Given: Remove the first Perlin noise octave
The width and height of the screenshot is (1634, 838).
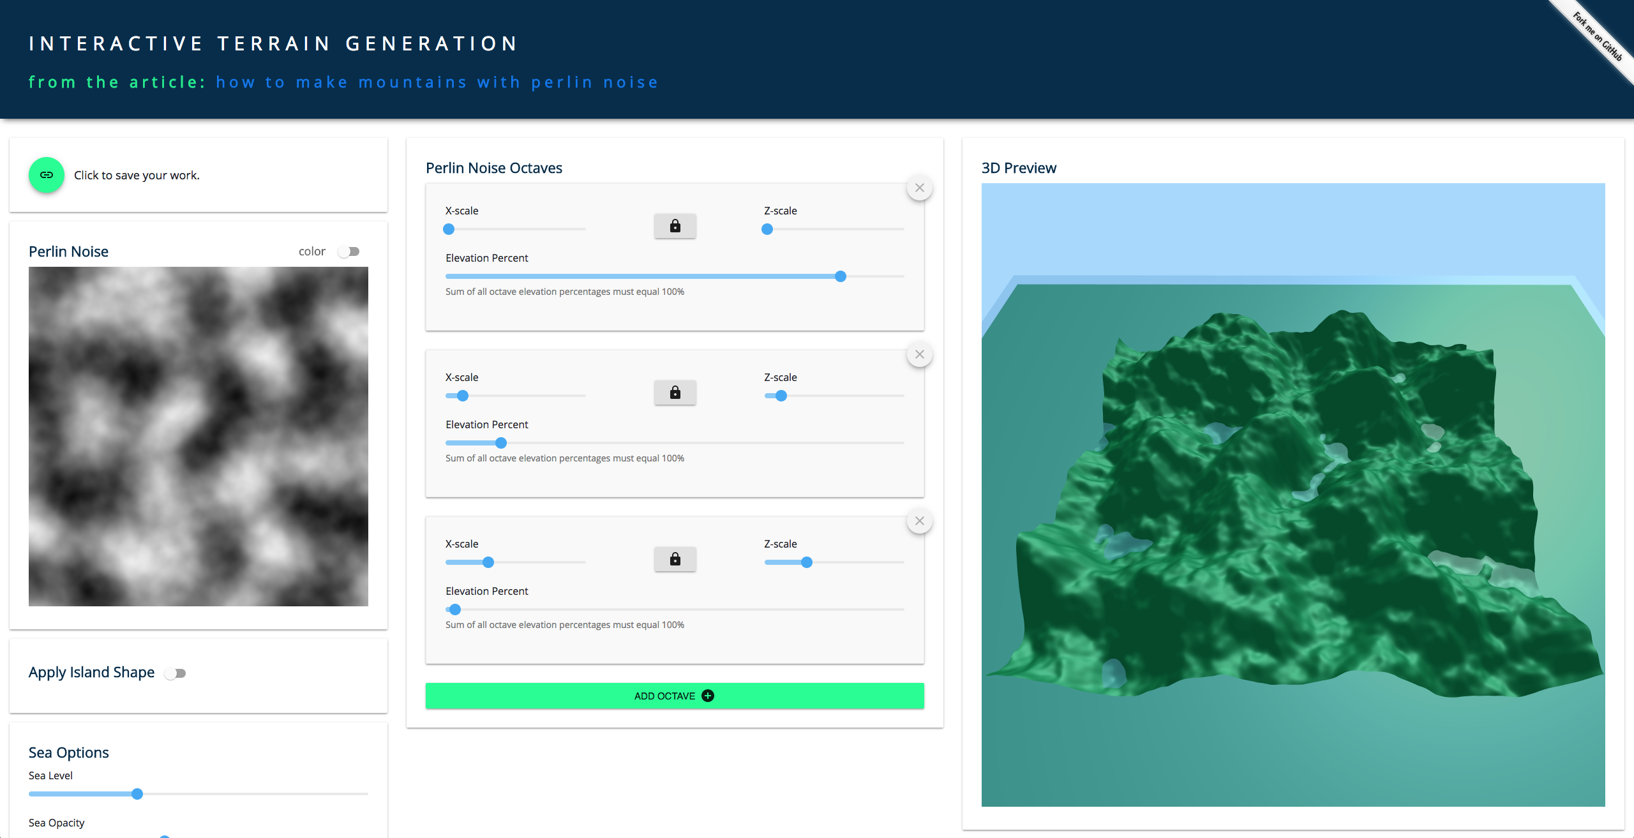Looking at the screenshot, I should click(x=919, y=188).
